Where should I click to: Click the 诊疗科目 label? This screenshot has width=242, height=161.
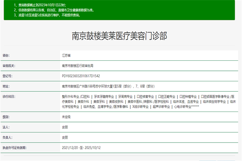tap(9, 97)
